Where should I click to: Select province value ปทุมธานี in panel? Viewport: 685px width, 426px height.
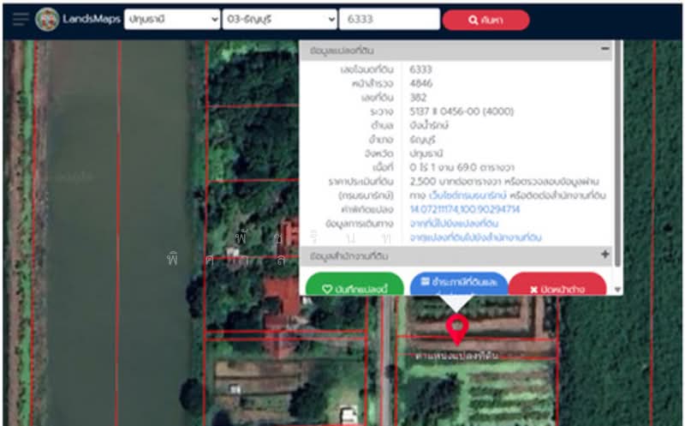pos(426,153)
